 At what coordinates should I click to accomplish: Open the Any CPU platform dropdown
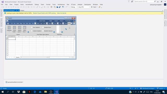[x=84, y=7]
